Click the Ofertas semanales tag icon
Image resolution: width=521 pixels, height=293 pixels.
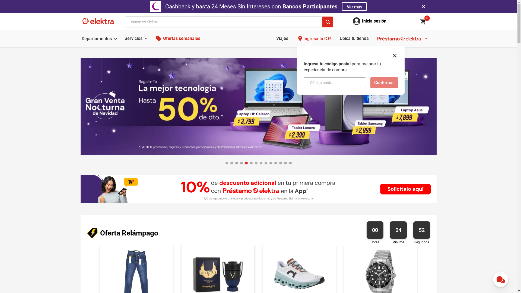[x=158, y=39]
